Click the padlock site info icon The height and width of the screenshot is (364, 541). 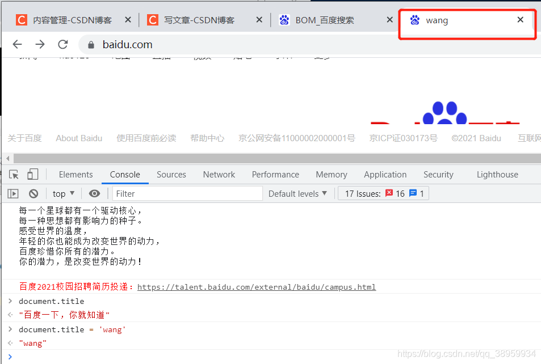tap(91, 45)
